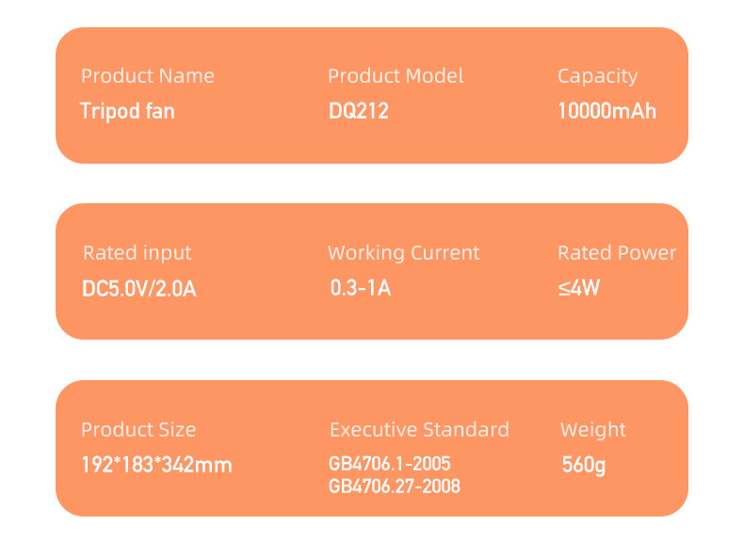Click the Executive Standard label
The height and width of the screenshot is (557, 744).
click(x=419, y=430)
